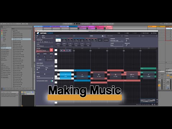Select the Instruments category in Ableton browser
The image size is (172, 129).
click(6, 49)
